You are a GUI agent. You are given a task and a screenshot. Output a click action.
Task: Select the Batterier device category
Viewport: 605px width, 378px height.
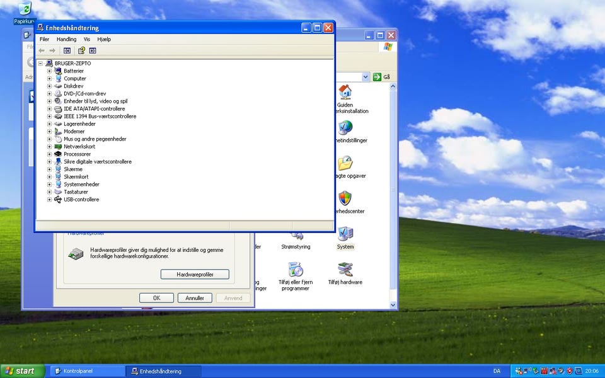tap(73, 71)
